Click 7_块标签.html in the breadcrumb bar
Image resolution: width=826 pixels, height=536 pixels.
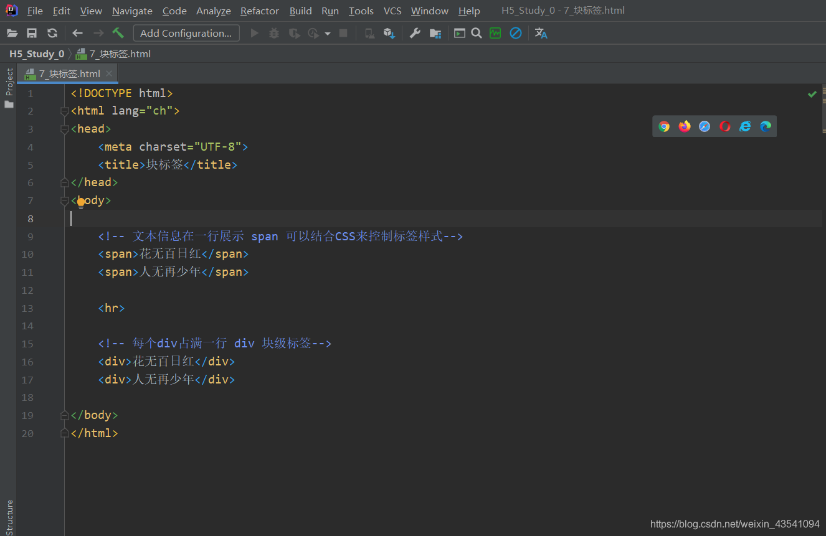113,54
